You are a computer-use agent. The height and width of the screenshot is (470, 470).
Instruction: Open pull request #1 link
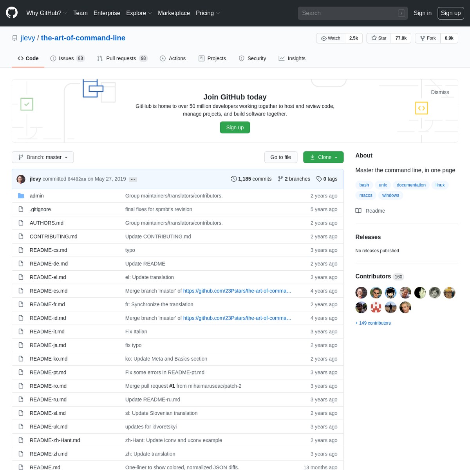(172, 386)
